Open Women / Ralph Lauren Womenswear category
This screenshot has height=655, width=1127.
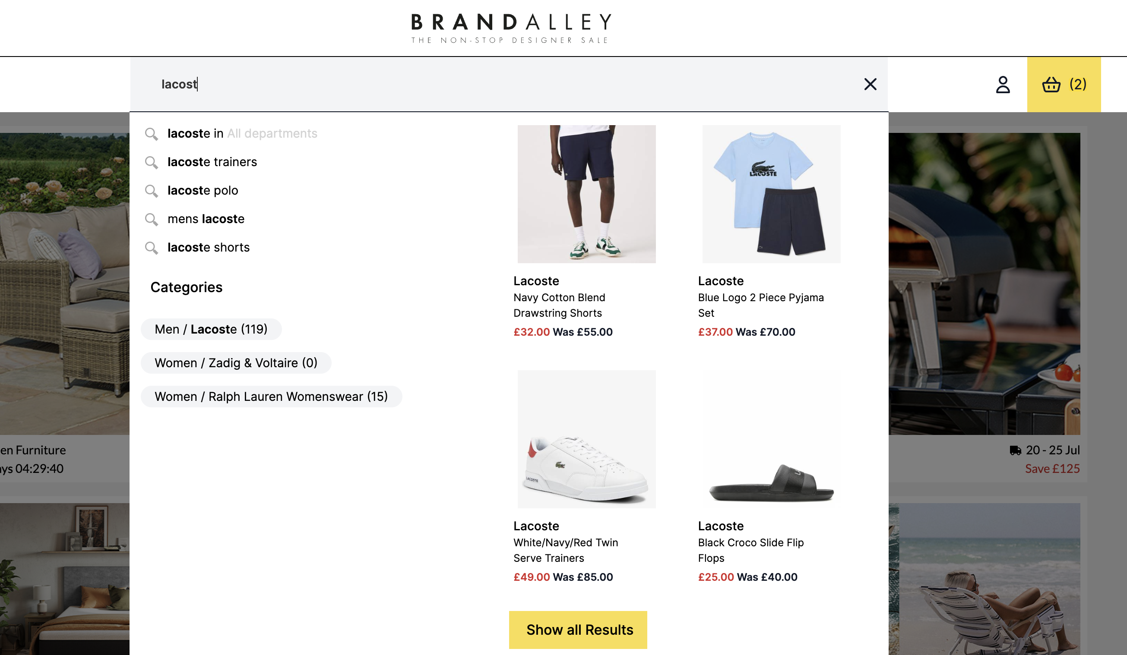tap(271, 397)
